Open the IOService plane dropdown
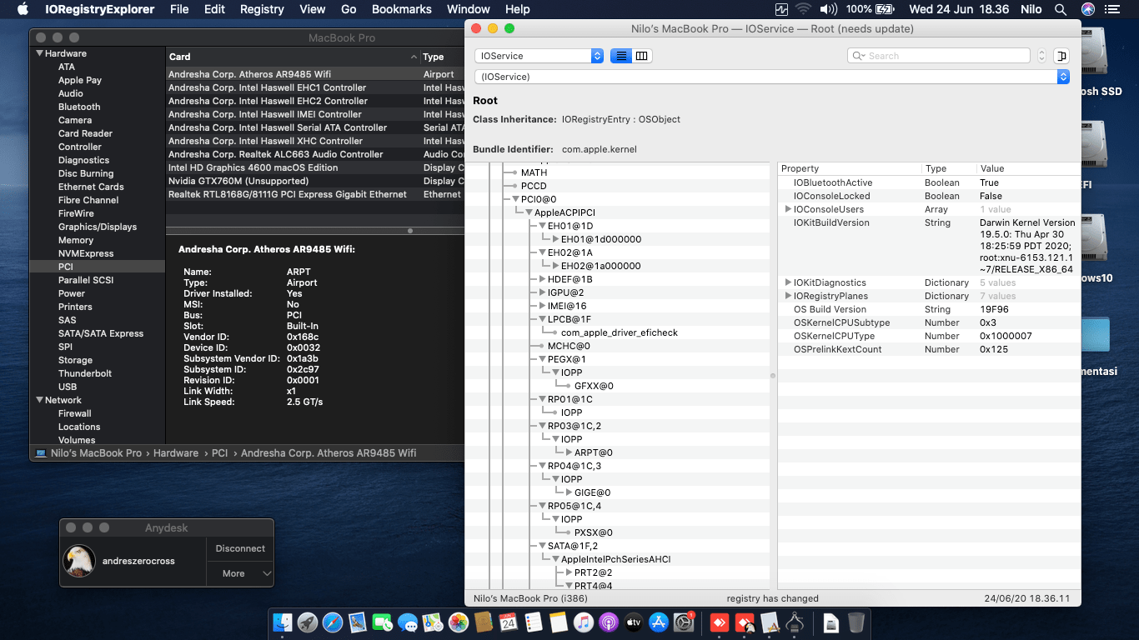The image size is (1139, 640). click(x=539, y=56)
